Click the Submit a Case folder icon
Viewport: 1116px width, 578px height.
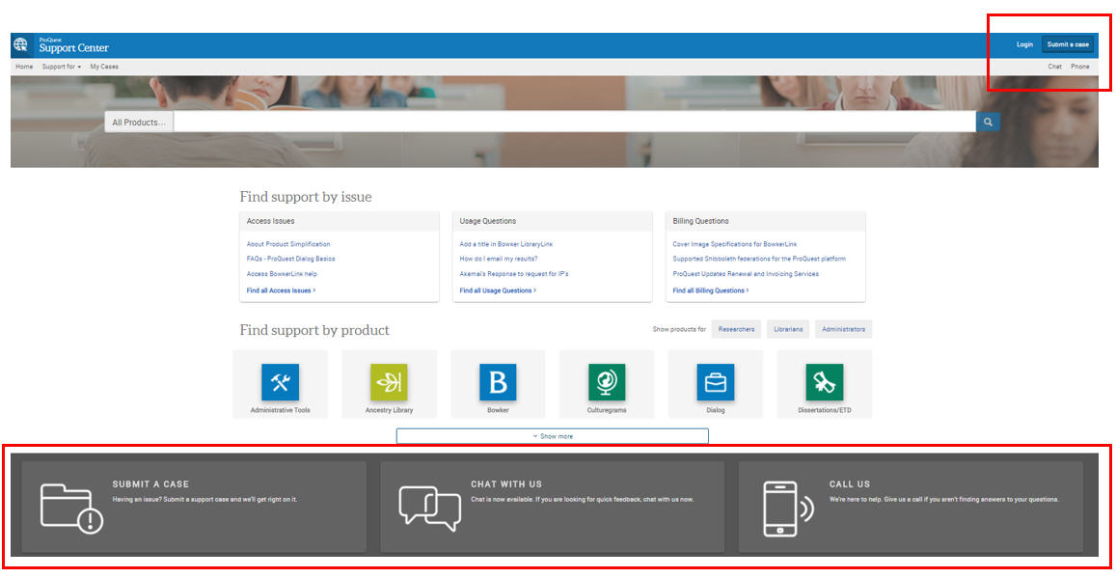[x=71, y=508]
